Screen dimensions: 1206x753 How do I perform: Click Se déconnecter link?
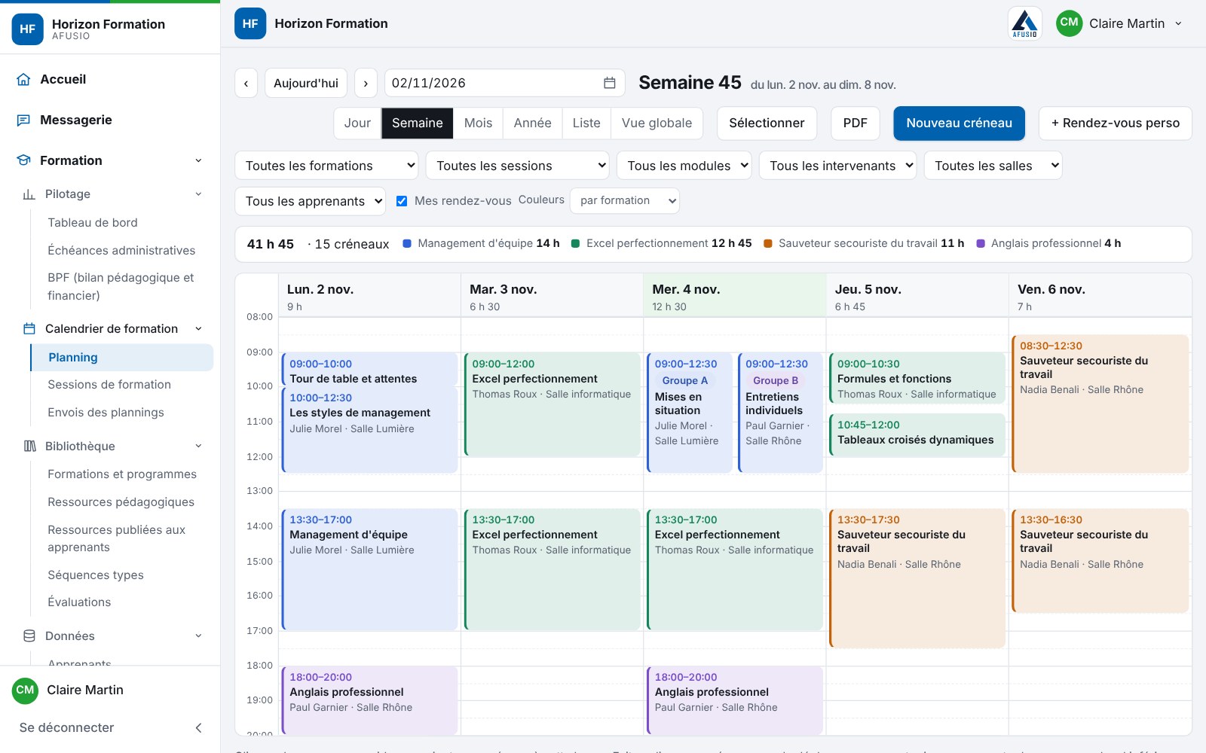pos(67,727)
